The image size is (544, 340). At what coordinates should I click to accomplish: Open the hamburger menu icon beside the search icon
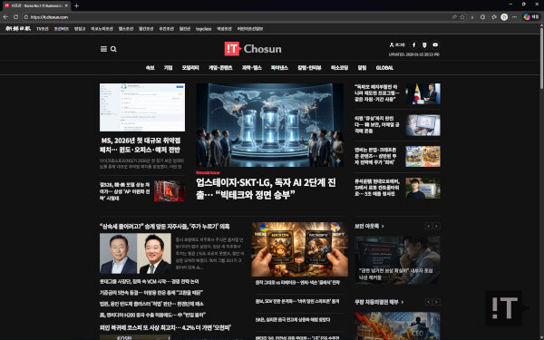coord(103,49)
